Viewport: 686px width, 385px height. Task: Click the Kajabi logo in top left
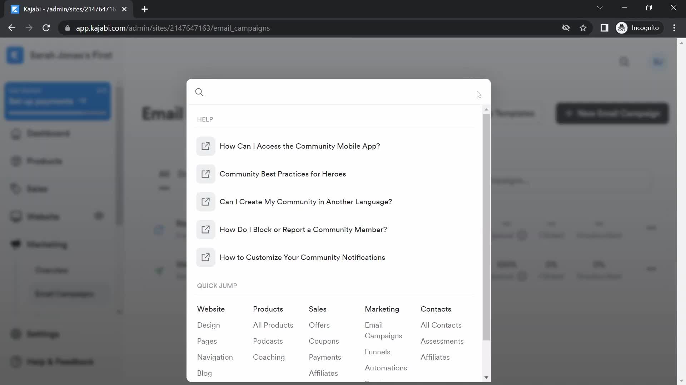click(15, 55)
